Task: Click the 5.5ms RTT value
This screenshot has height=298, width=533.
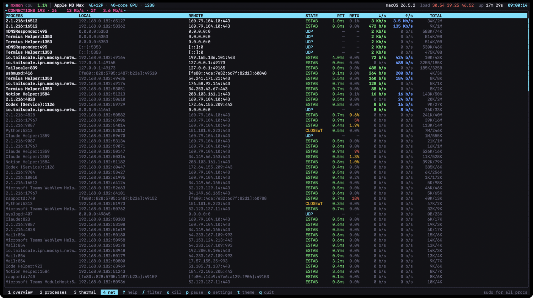Action: coord(338,78)
